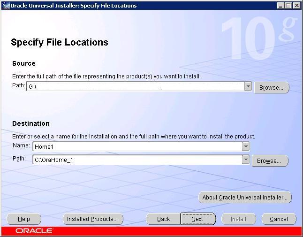Click the Oracle installer title bar icon
This screenshot has height=237, width=303.
click(6, 6)
